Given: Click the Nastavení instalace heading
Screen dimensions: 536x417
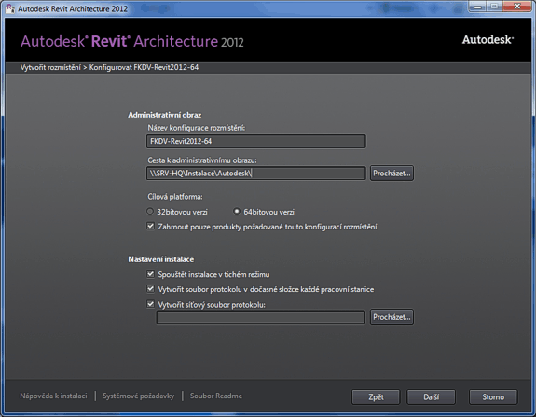Looking at the screenshot, I should click(160, 259).
